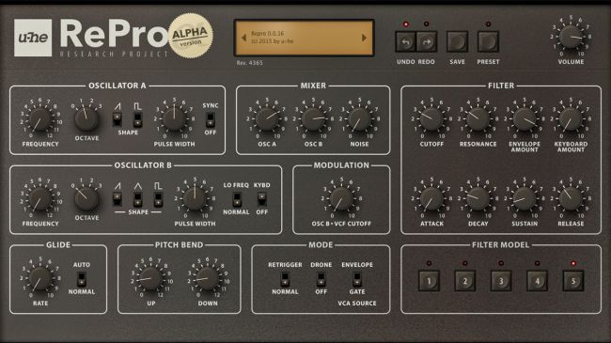Click the Decay knob

[478, 198]
